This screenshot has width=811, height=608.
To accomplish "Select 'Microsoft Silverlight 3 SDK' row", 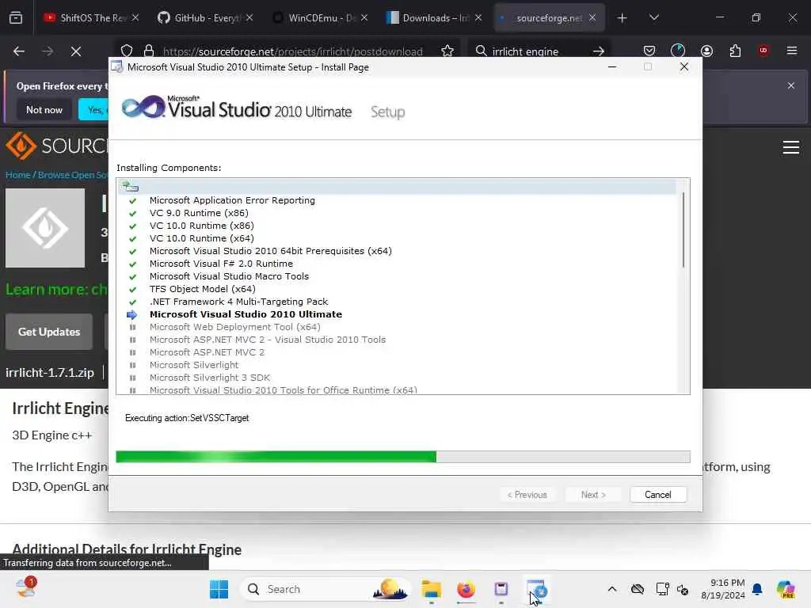I will point(210,378).
